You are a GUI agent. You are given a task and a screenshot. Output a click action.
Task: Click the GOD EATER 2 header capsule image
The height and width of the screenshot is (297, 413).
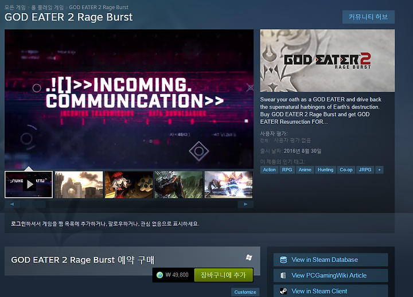pos(328,61)
